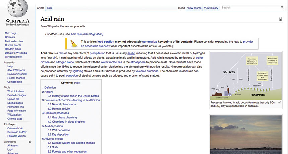This screenshot has height=154, width=288.
Task: Open Current events link
Action: pos(13,45)
